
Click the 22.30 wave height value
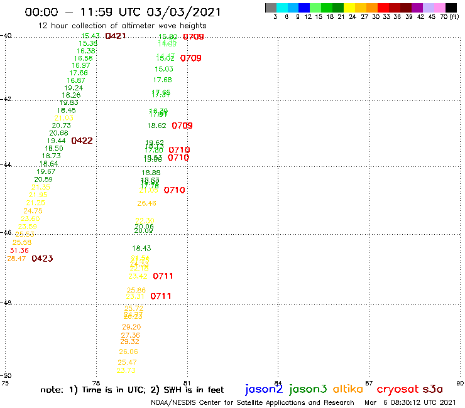(145, 221)
